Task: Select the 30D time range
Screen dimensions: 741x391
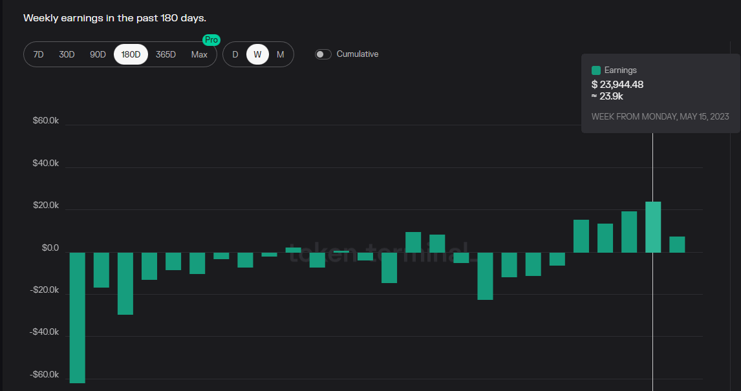Action: 67,54
